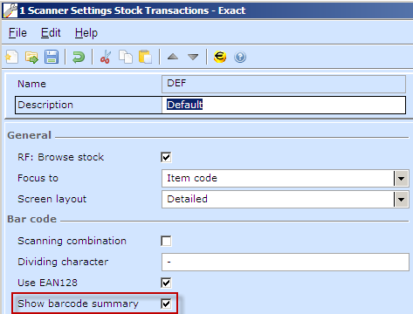Click the Up arrow toolbar icon

pos(173,57)
